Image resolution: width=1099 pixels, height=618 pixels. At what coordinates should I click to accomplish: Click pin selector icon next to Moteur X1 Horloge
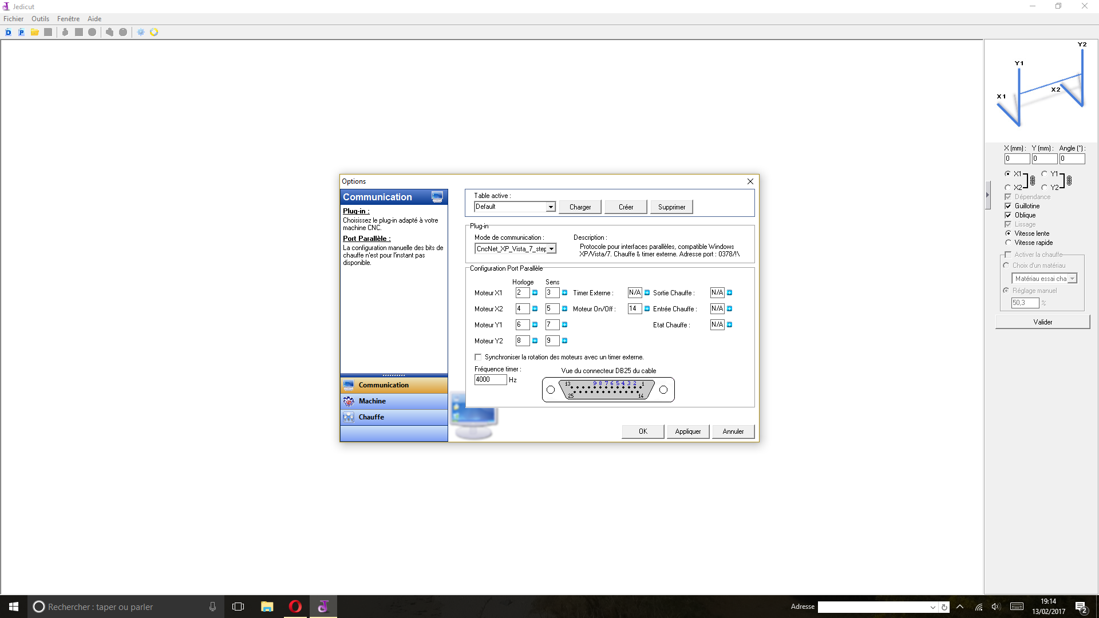[535, 293]
